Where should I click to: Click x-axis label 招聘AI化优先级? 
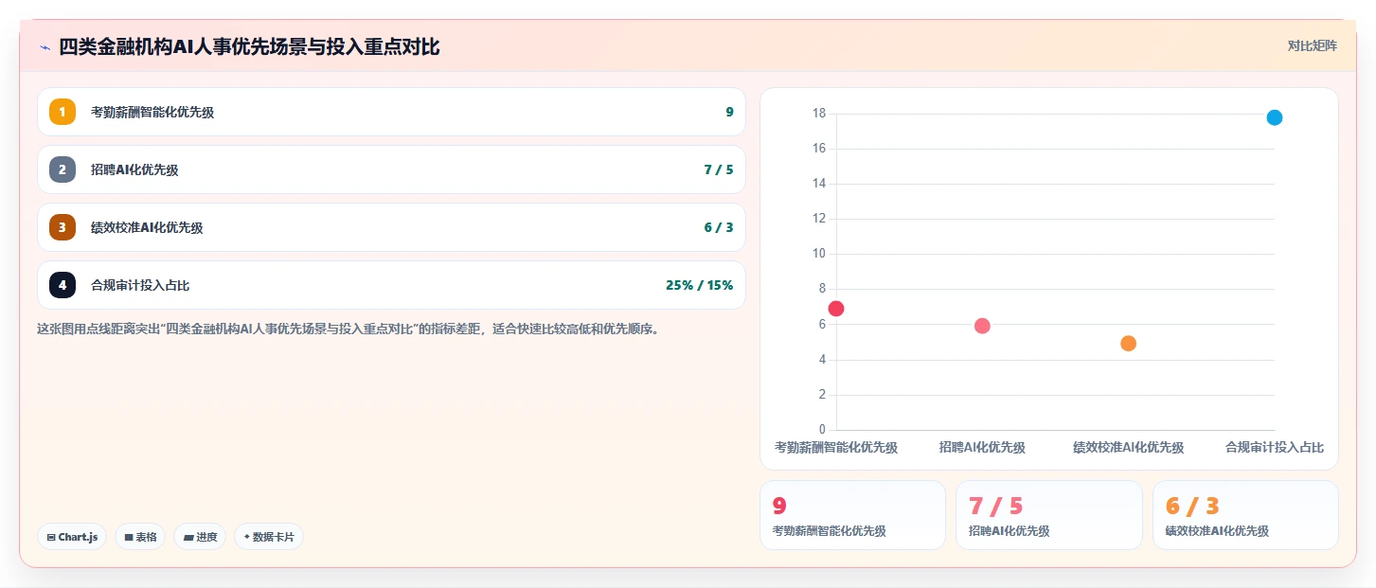click(x=982, y=447)
